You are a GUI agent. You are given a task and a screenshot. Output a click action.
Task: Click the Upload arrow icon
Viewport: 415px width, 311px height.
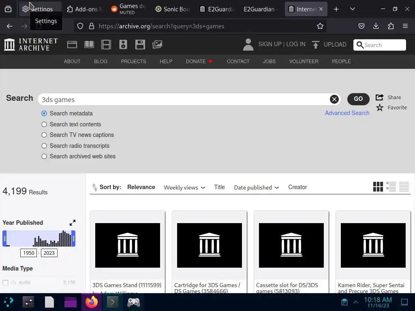pos(315,45)
